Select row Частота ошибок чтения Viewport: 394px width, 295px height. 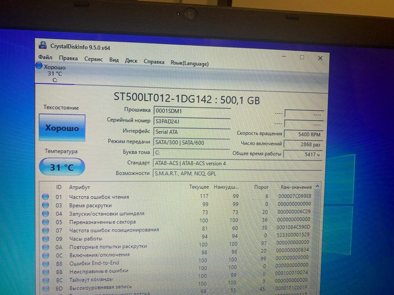coord(177,196)
